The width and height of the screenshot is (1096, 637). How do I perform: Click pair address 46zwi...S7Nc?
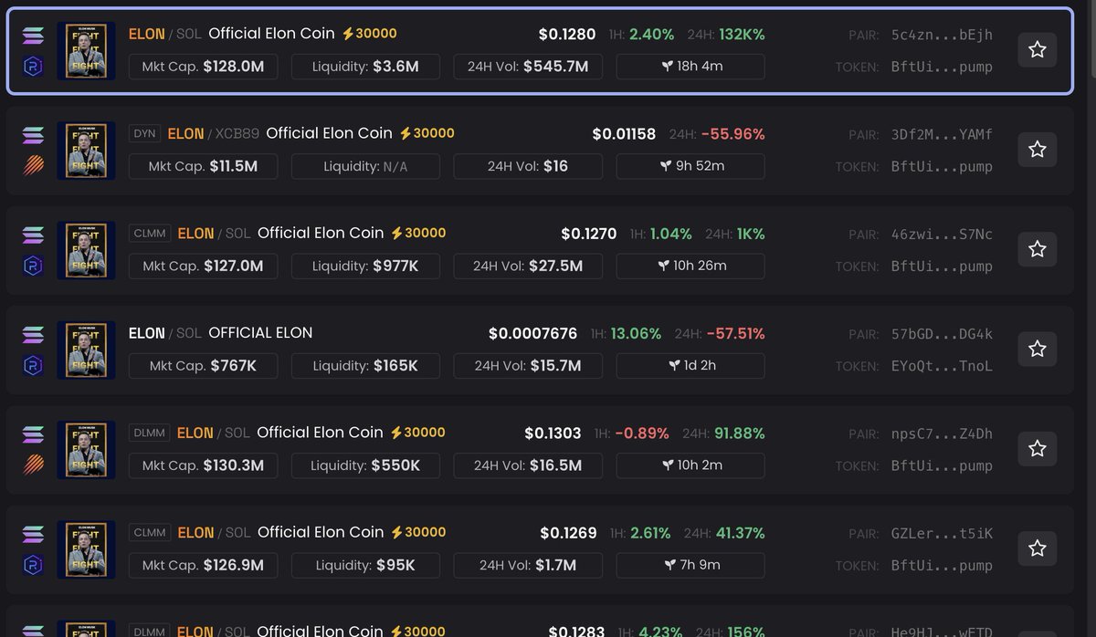(x=942, y=235)
